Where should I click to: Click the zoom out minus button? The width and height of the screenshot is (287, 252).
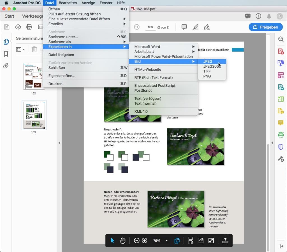pyautogui.click(x=136, y=240)
